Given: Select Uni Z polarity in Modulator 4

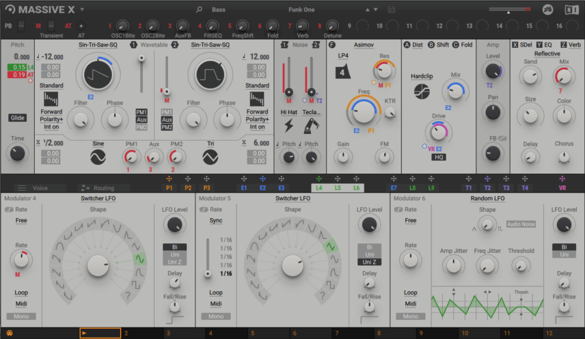Looking at the screenshot, I should pyautogui.click(x=174, y=262).
